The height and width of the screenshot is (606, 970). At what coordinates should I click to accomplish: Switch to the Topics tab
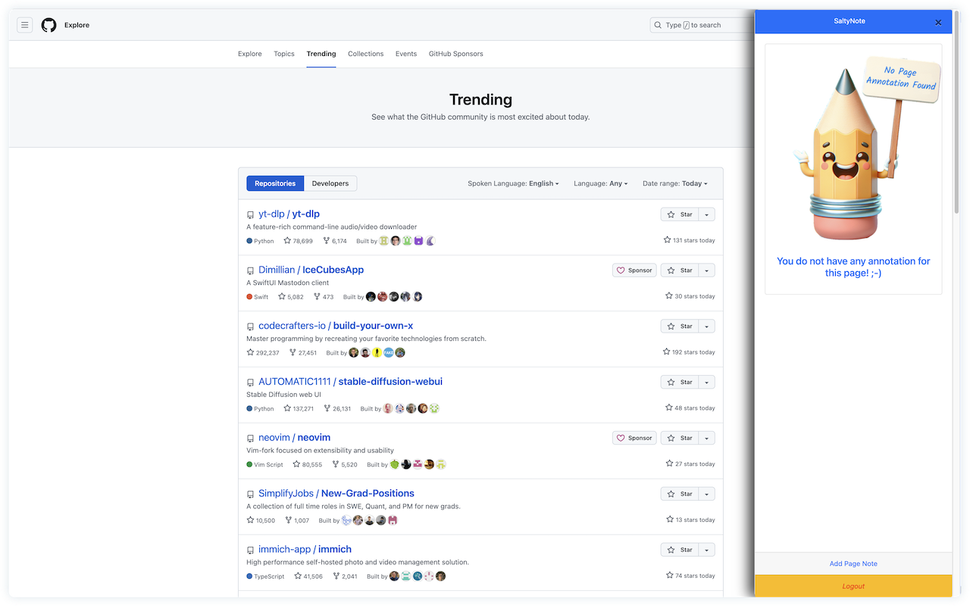point(283,54)
